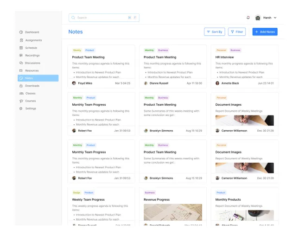Select the active Notes menu item

[38, 78]
